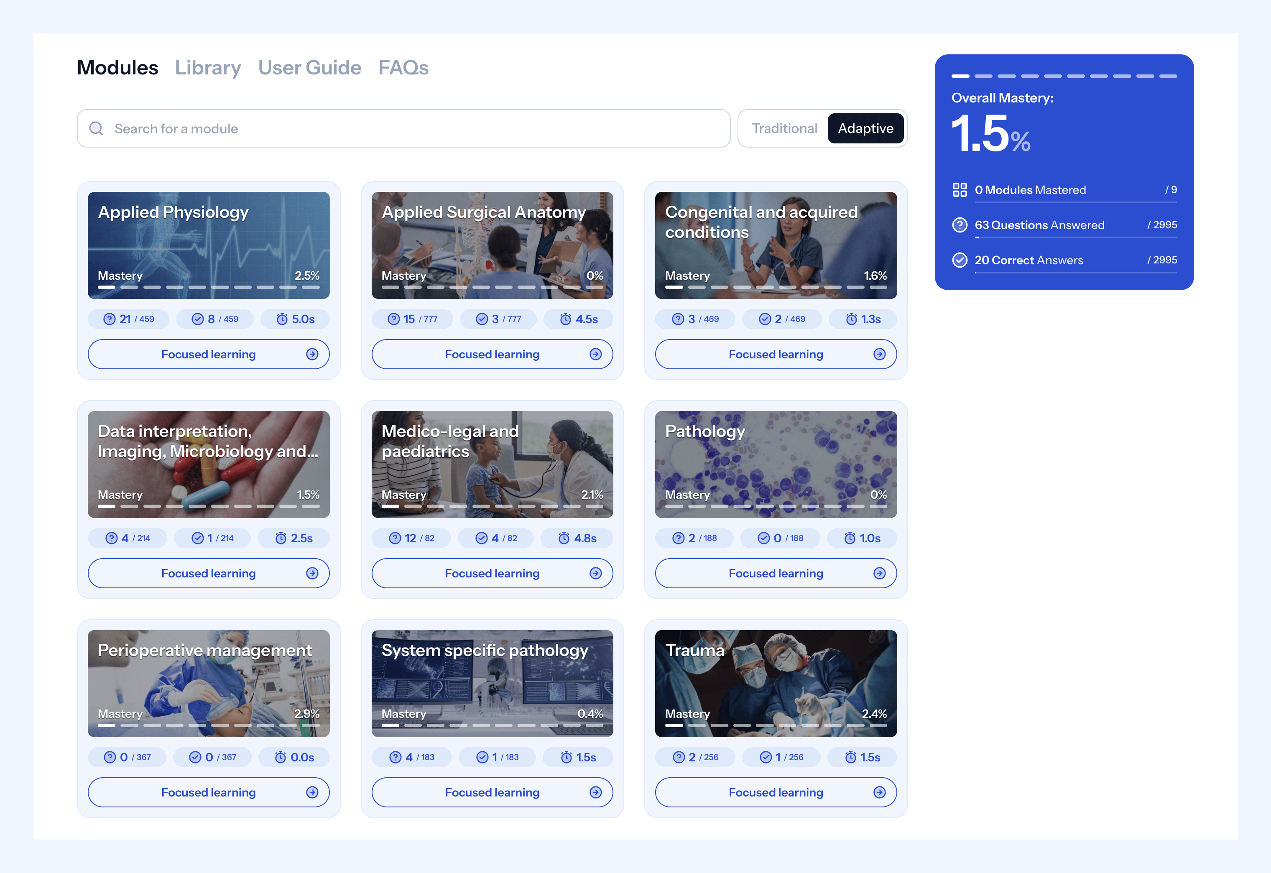This screenshot has width=1271, height=873.
Task: Start Focused learning for Medico-legal and paediatrics
Action: pos(492,573)
